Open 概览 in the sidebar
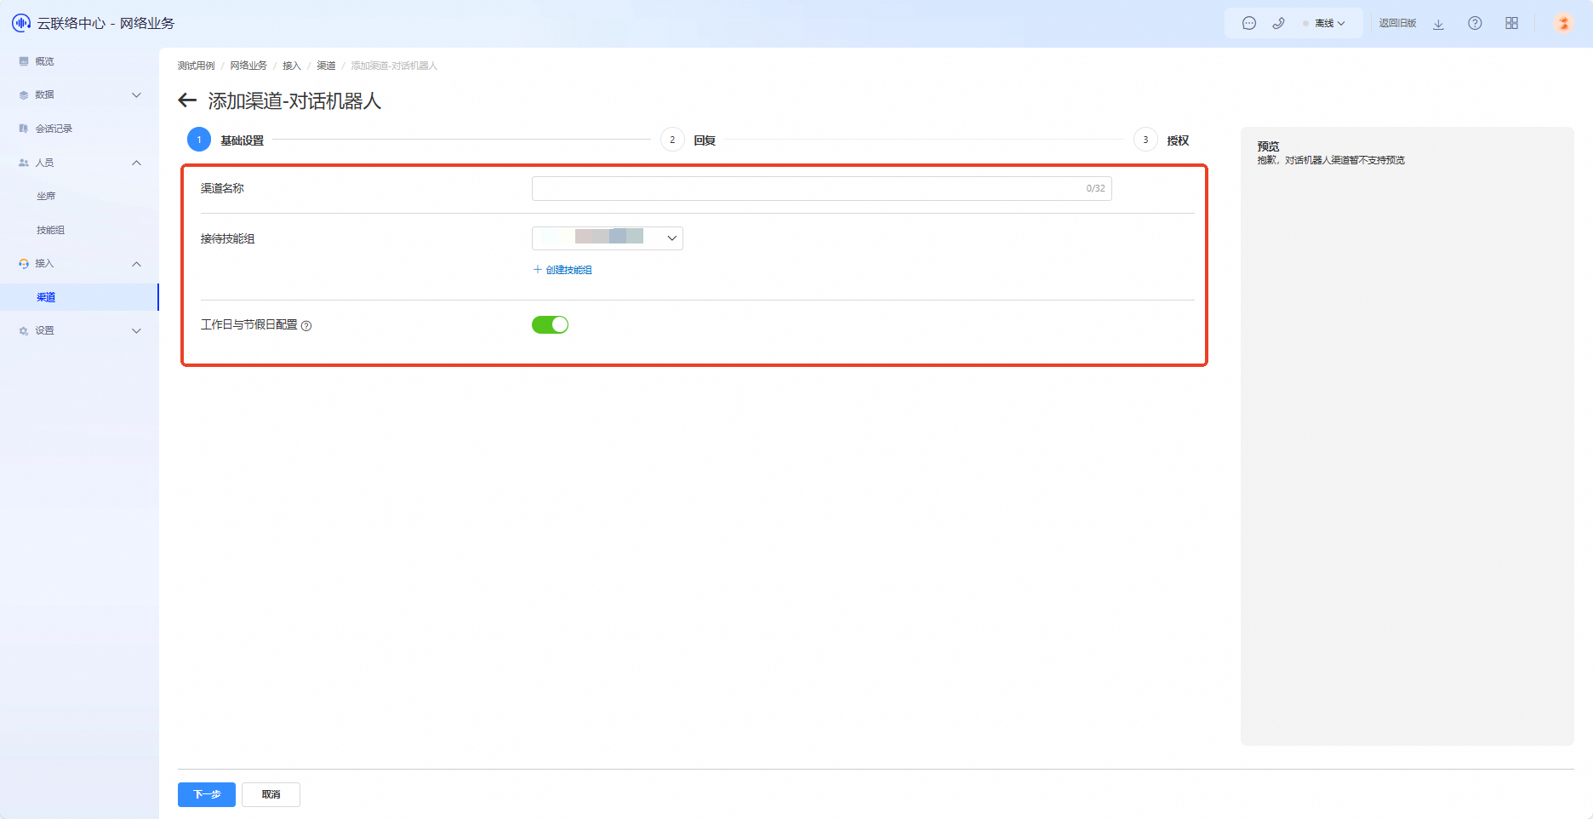The image size is (1593, 819). tap(44, 61)
